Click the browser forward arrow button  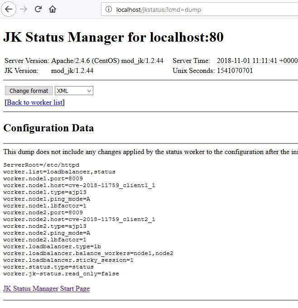click(x=24, y=9)
